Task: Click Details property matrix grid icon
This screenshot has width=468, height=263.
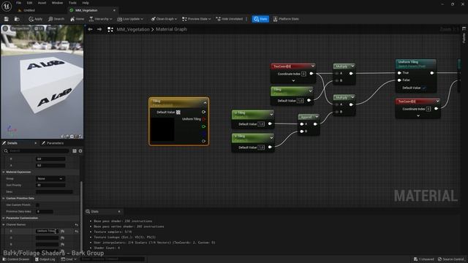Action: click(75, 151)
